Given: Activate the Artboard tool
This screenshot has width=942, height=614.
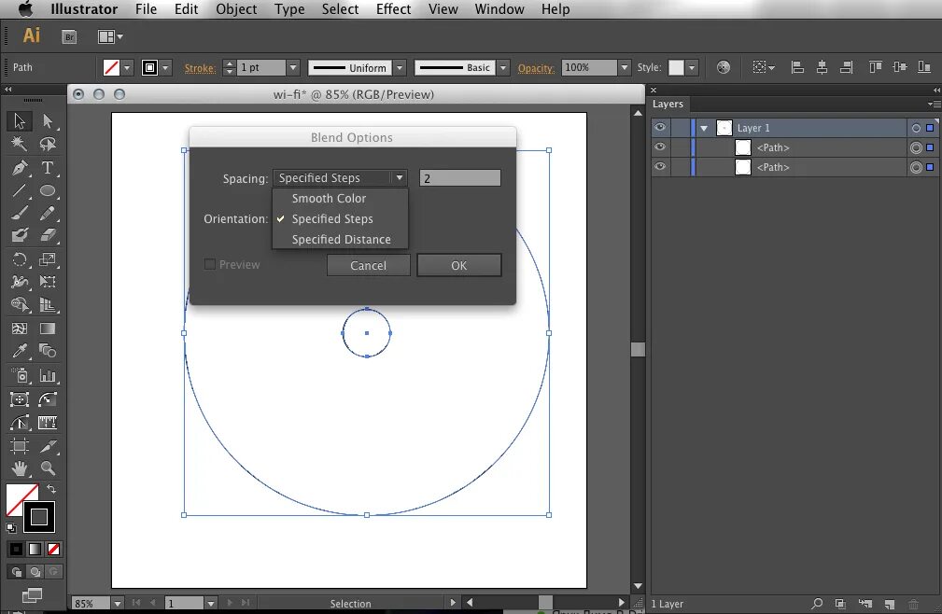Looking at the screenshot, I should [20, 446].
